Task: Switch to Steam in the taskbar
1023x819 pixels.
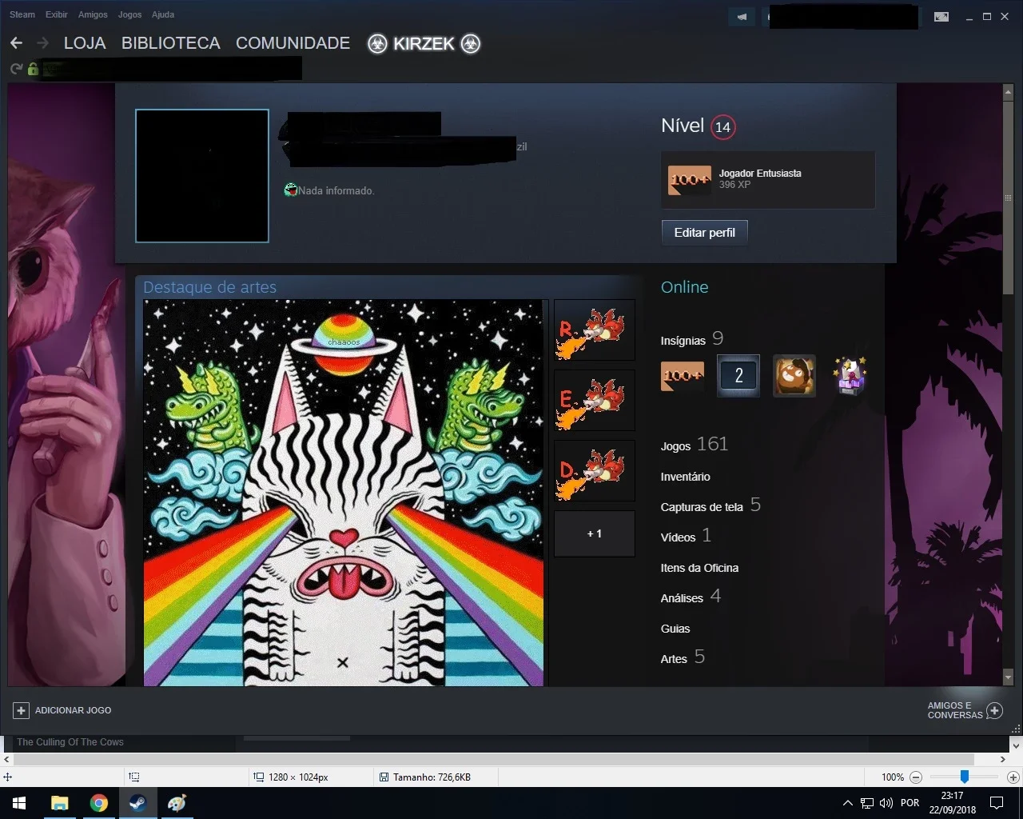Action: [137, 803]
